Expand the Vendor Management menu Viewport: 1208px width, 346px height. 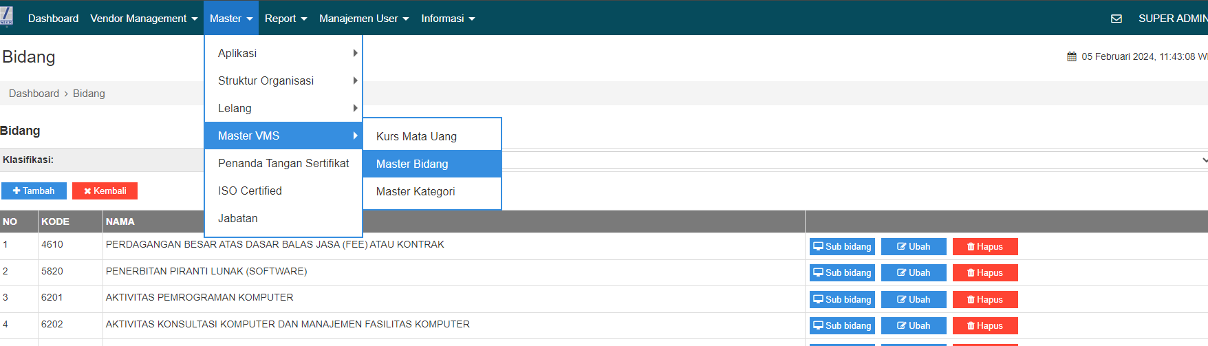[144, 19]
